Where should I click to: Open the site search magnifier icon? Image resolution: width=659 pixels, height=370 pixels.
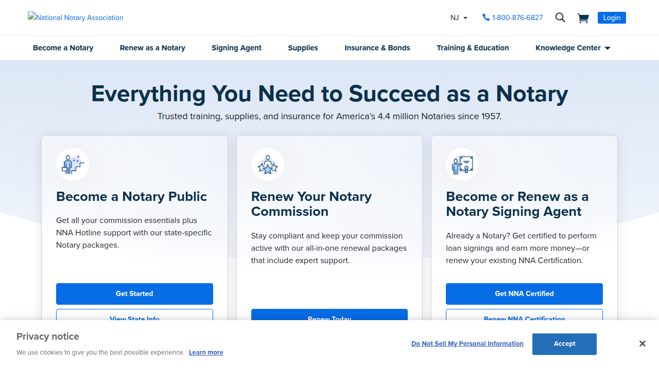(x=560, y=17)
